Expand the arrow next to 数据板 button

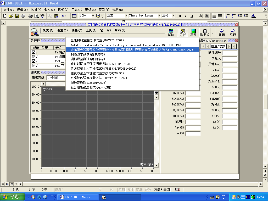click(x=212, y=33)
